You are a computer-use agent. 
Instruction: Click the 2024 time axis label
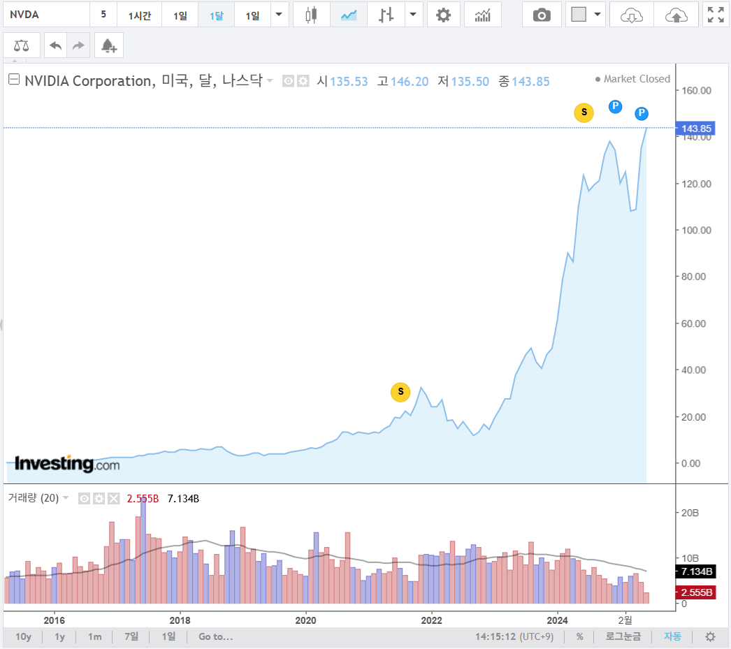click(557, 620)
